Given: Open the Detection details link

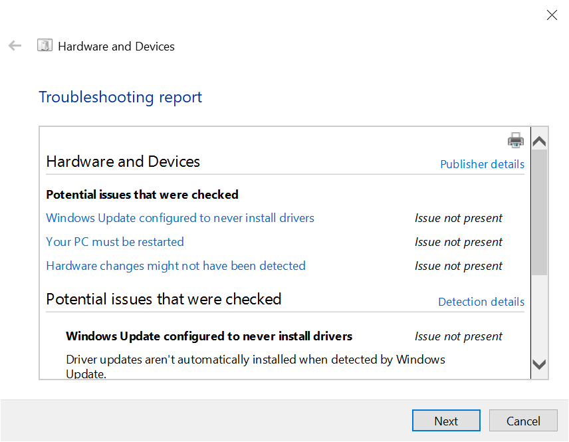Looking at the screenshot, I should (481, 302).
